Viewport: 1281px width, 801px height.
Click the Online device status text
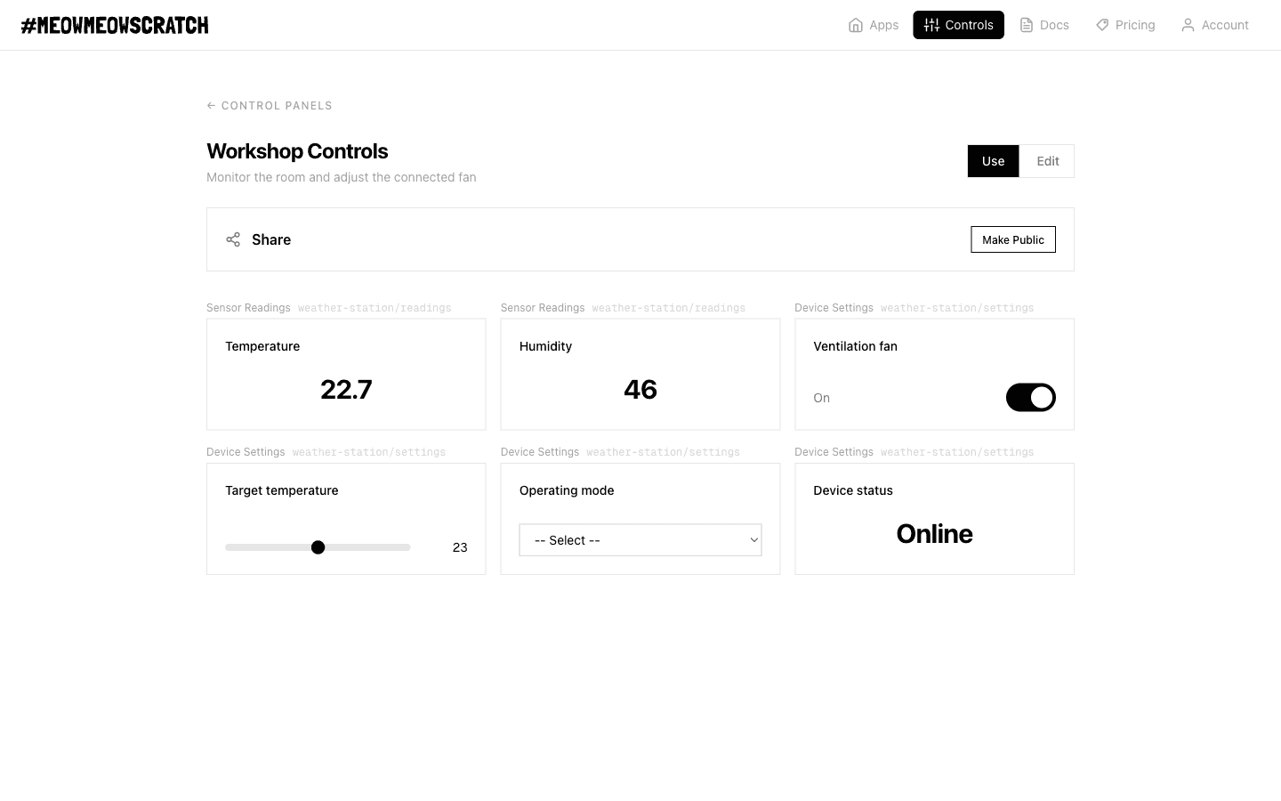[934, 533]
